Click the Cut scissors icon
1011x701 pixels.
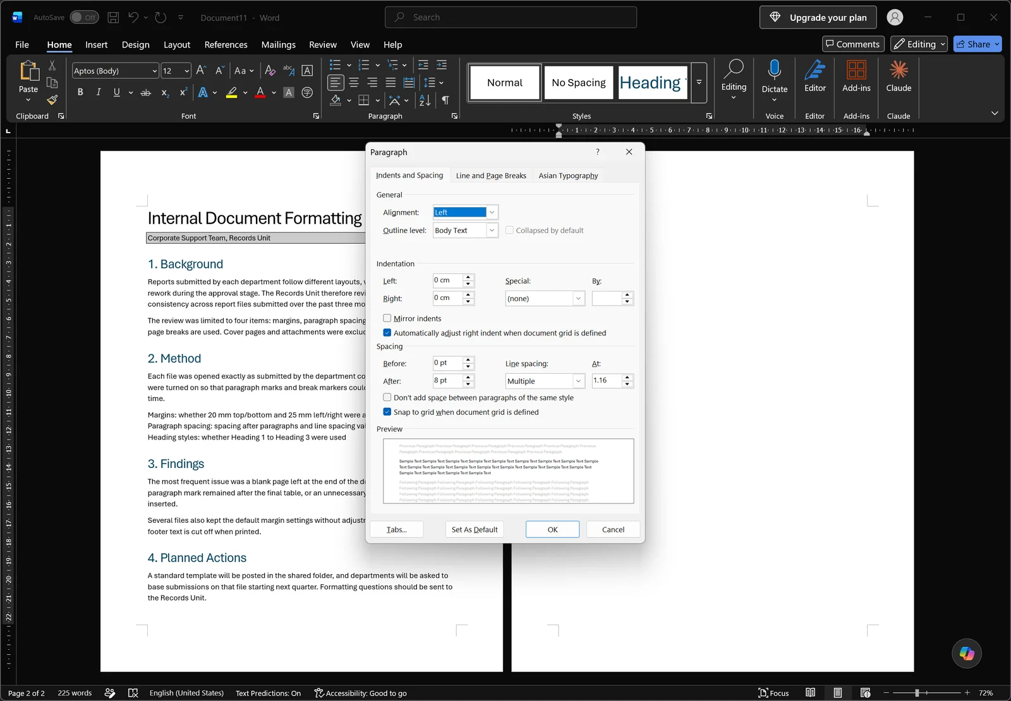52,66
